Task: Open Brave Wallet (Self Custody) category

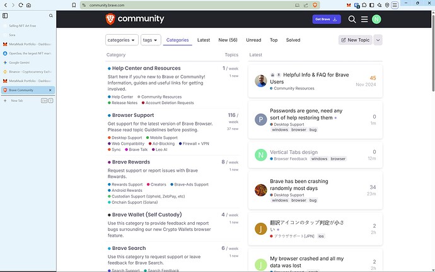Action: point(147,215)
